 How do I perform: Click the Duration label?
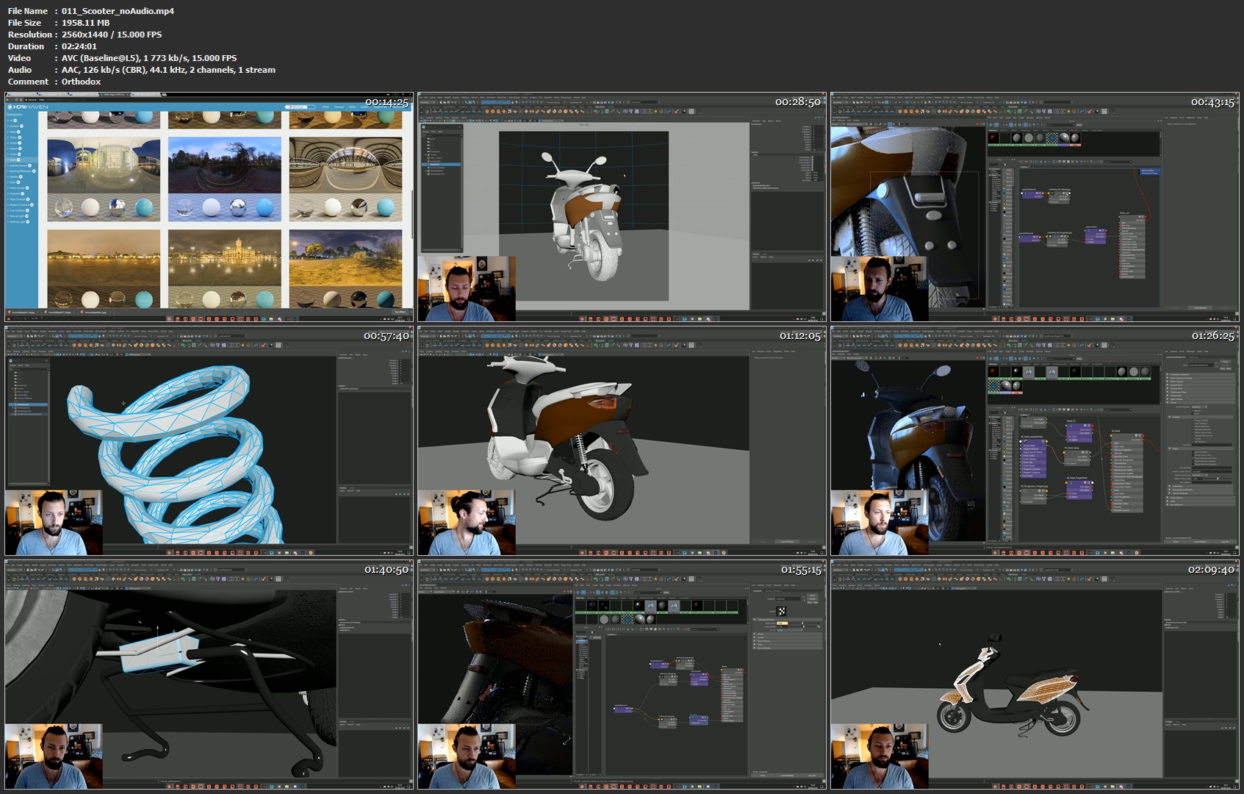tap(26, 46)
